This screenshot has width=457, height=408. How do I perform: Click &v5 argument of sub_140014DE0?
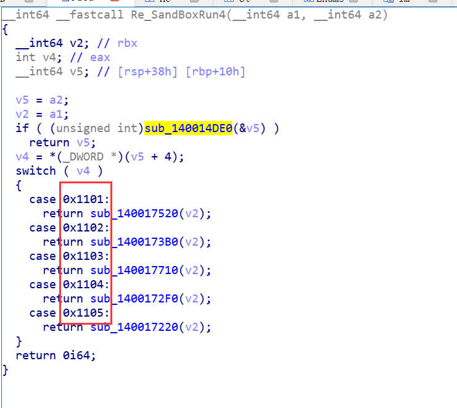(249, 128)
